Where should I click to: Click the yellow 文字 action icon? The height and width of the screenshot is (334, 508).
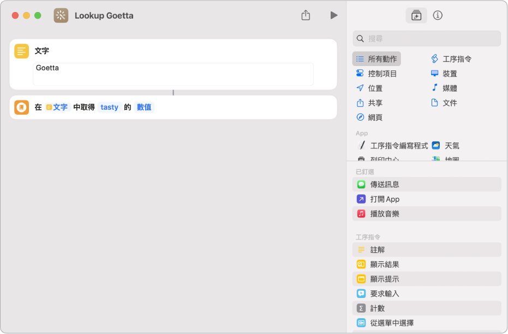coord(21,51)
